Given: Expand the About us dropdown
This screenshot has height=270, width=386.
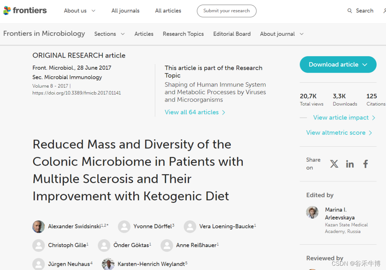Looking at the screenshot, I should click(80, 11).
